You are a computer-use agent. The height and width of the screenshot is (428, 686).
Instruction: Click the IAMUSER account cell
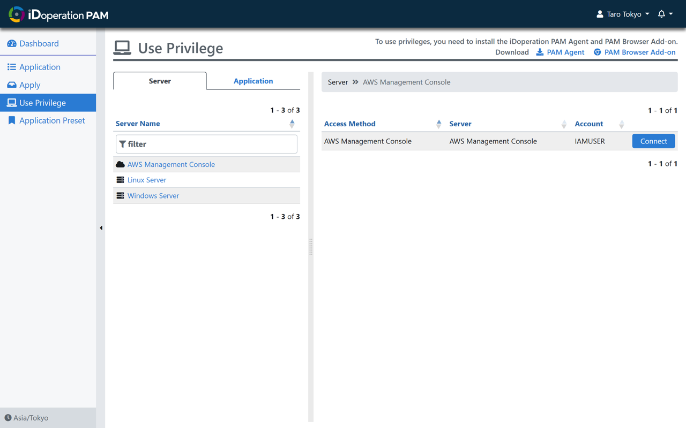[x=590, y=141]
